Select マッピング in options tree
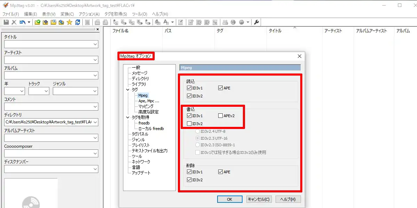The image size is (417, 208). tap(146, 106)
